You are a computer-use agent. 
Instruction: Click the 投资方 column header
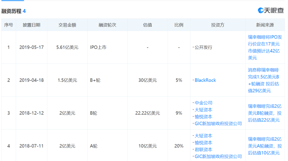click(x=218, y=25)
